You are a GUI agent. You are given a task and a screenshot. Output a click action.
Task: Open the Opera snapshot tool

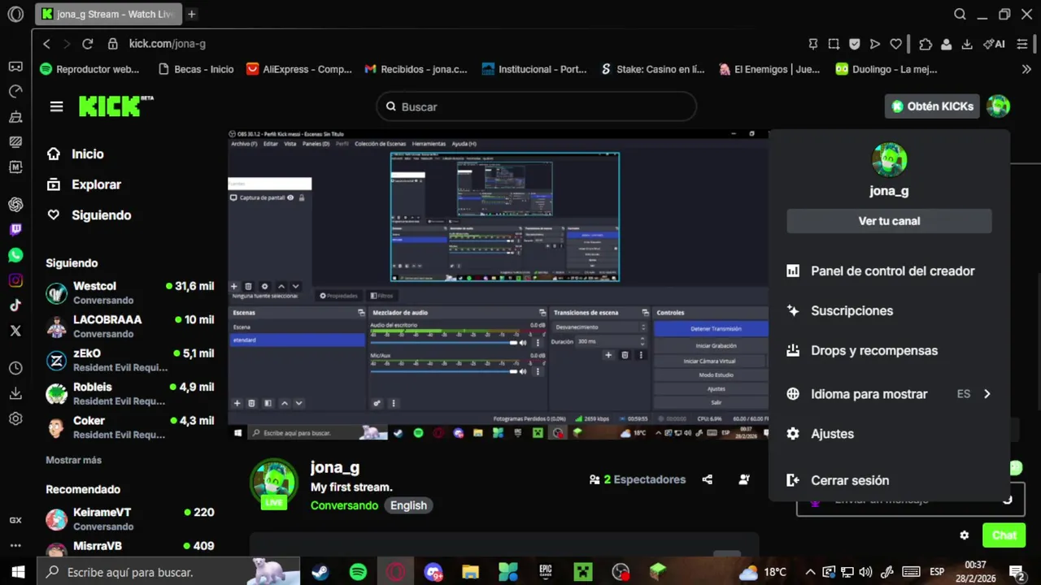[x=834, y=44]
